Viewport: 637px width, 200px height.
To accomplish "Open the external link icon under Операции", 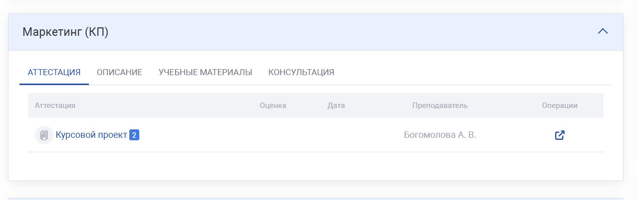I will [x=560, y=135].
